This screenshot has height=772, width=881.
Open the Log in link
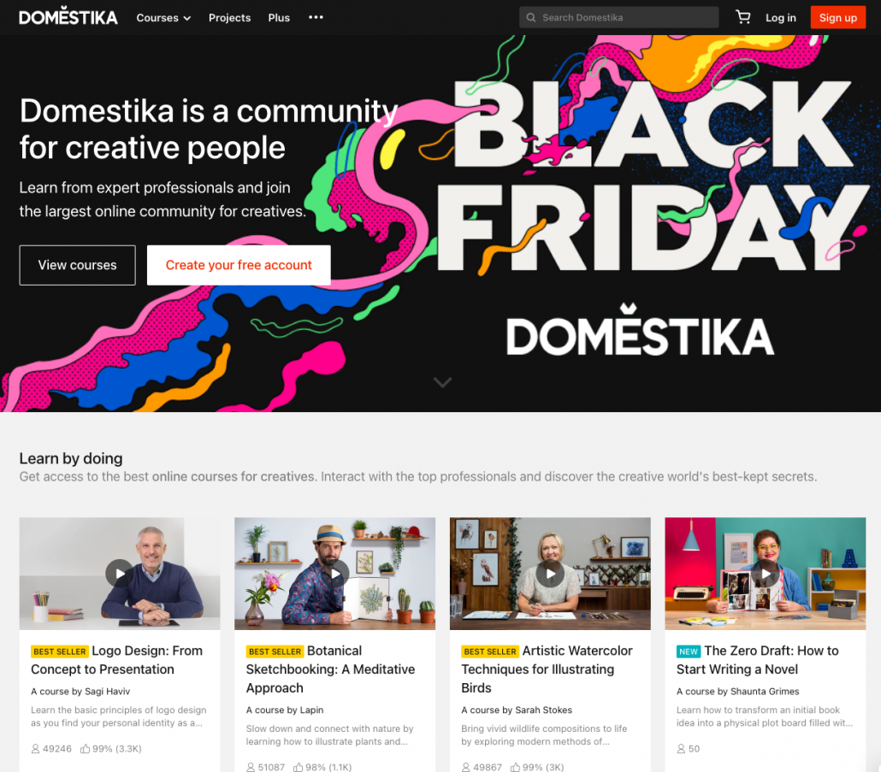tap(780, 18)
